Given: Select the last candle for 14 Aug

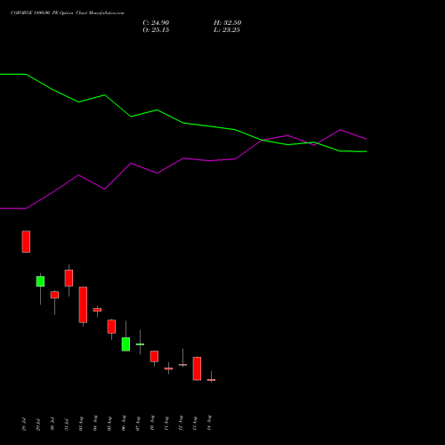Looking at the screenshot, I should click(x=211, y=380).
